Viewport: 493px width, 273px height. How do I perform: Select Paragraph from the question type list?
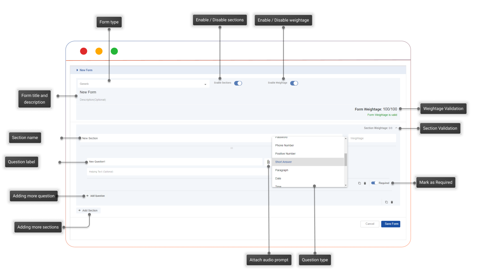point(282,170)
